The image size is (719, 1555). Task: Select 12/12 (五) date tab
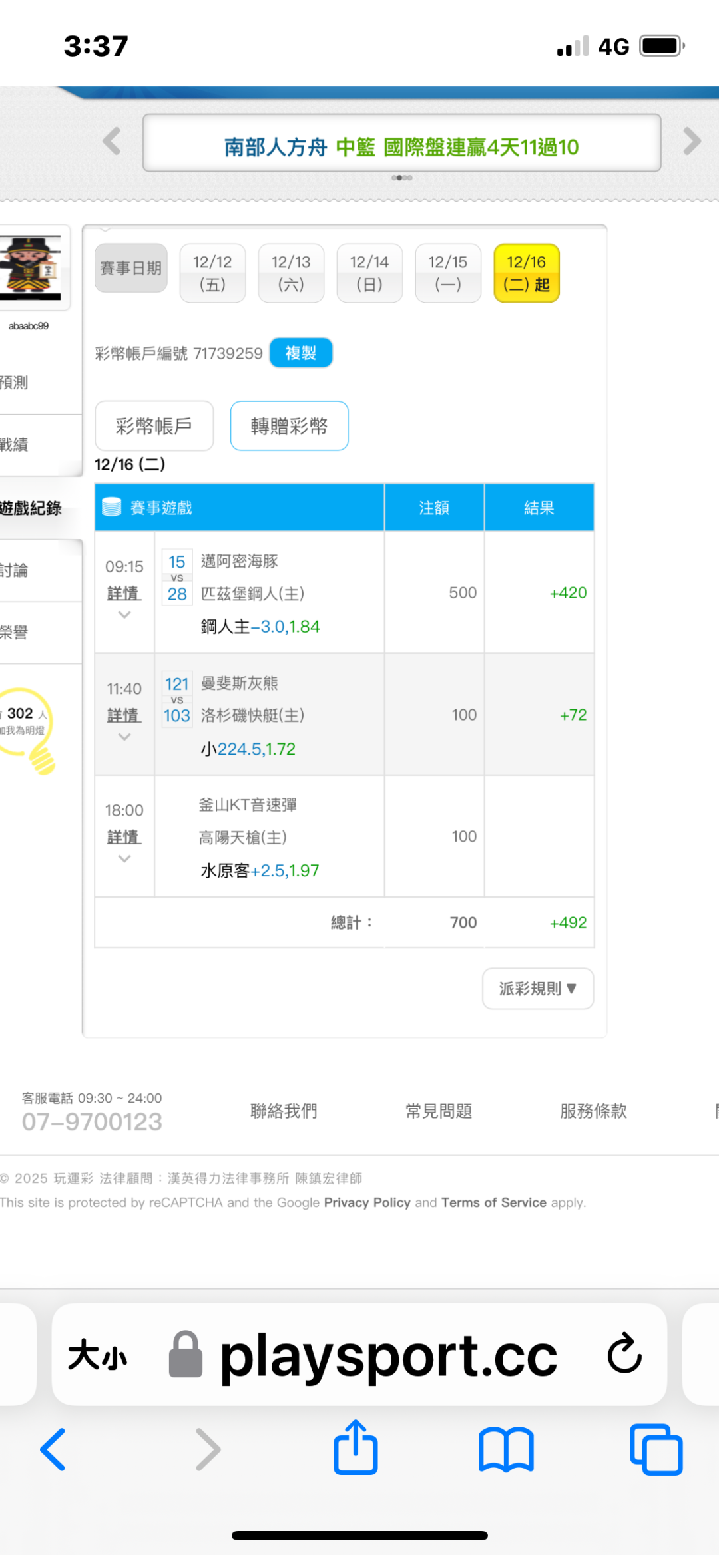pyautogui.click(x=212, y=273)
